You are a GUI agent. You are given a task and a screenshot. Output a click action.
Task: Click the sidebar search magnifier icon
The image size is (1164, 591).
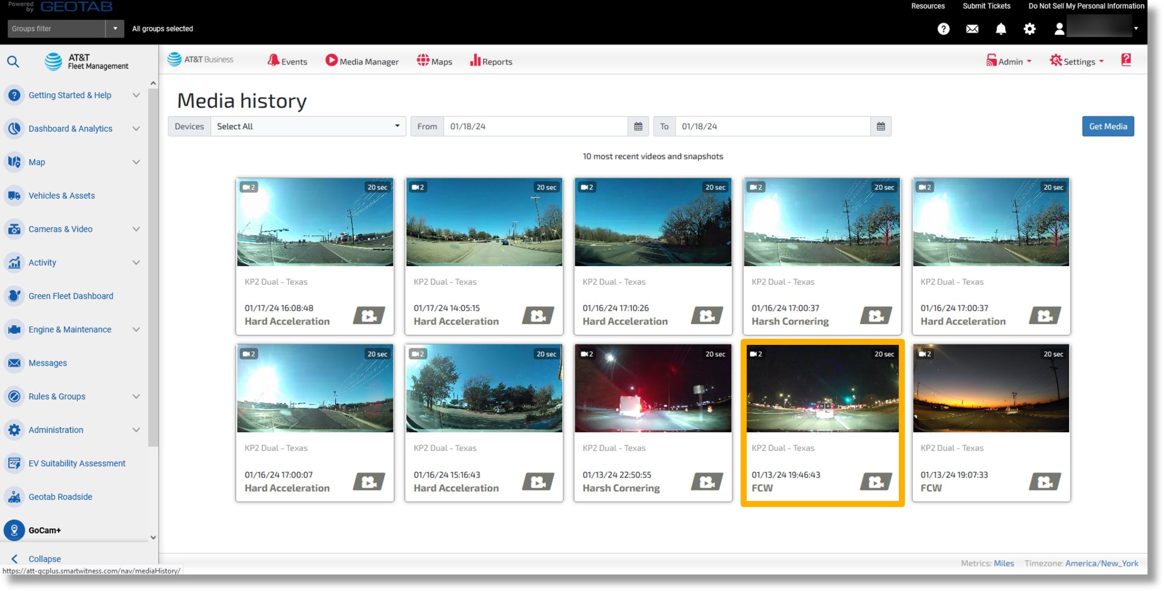(13, 61)
